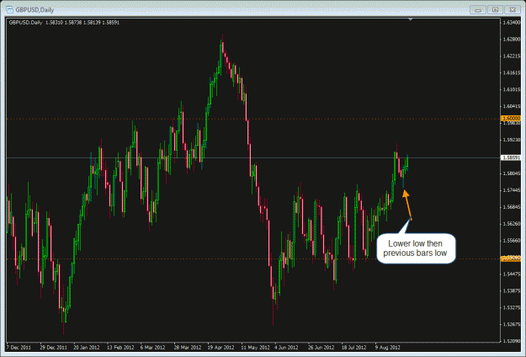Restore down the GBPUSD,Daily chart window

495,10
